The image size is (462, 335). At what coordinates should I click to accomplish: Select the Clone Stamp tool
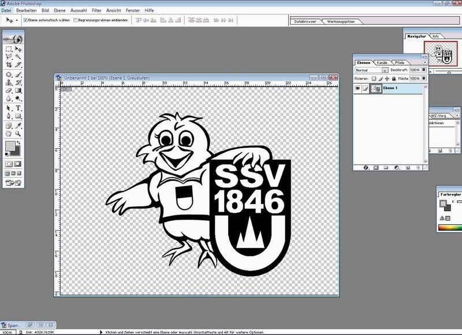(9, 82)
